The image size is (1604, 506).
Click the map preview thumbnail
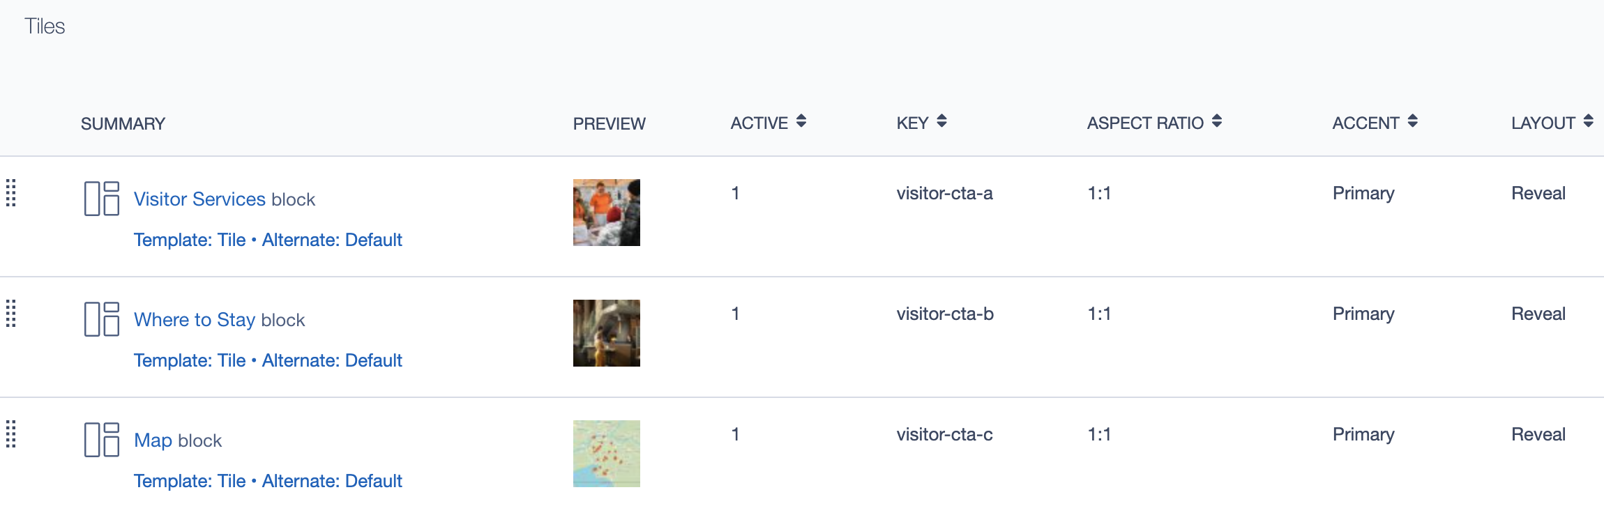[x=606, y=452]
